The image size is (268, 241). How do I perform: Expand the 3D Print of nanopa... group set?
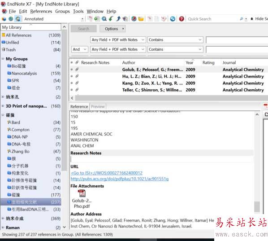(3, 106)
